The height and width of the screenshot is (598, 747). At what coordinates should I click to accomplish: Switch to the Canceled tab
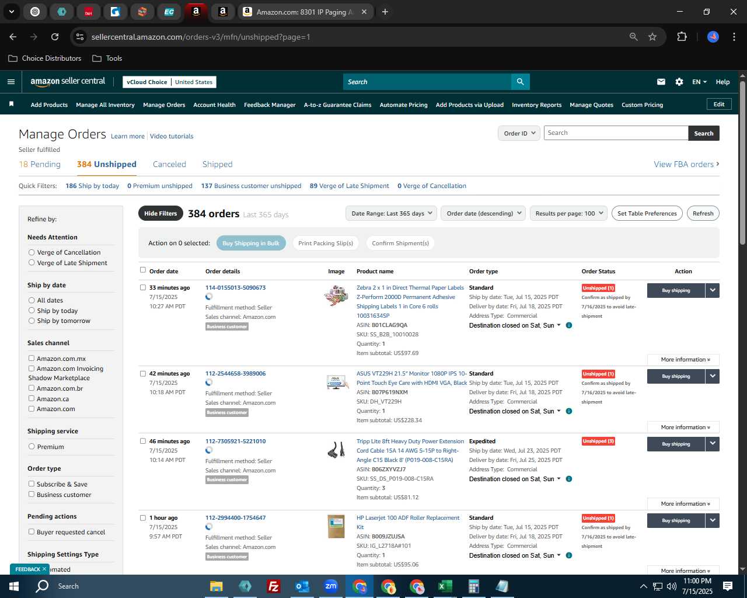[169, 164]
